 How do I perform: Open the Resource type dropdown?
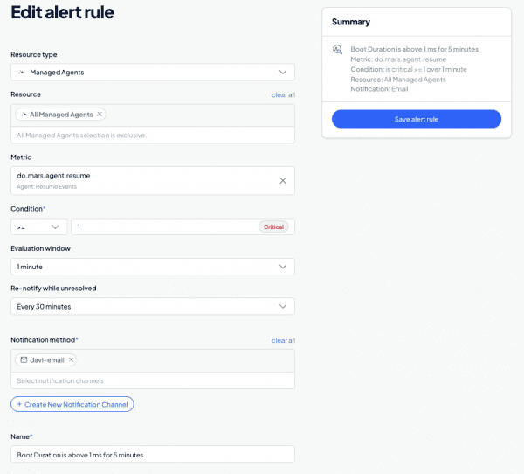coord(153,72)
